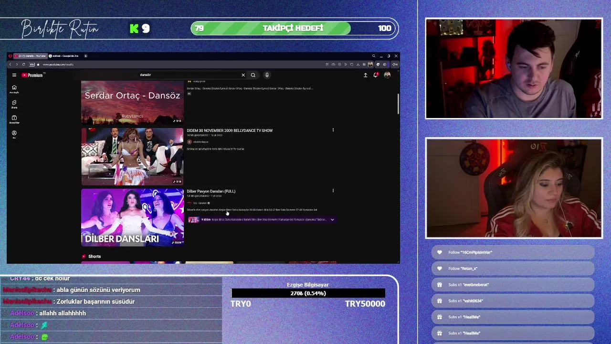
Task: Reload the page in the browser
Action: [x=23, y=64]
